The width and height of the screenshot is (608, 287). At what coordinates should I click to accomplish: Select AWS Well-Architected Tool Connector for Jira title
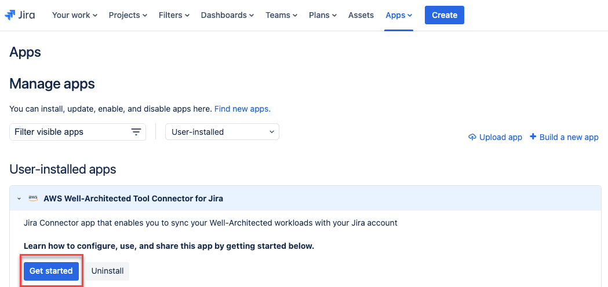click(133, 198)
